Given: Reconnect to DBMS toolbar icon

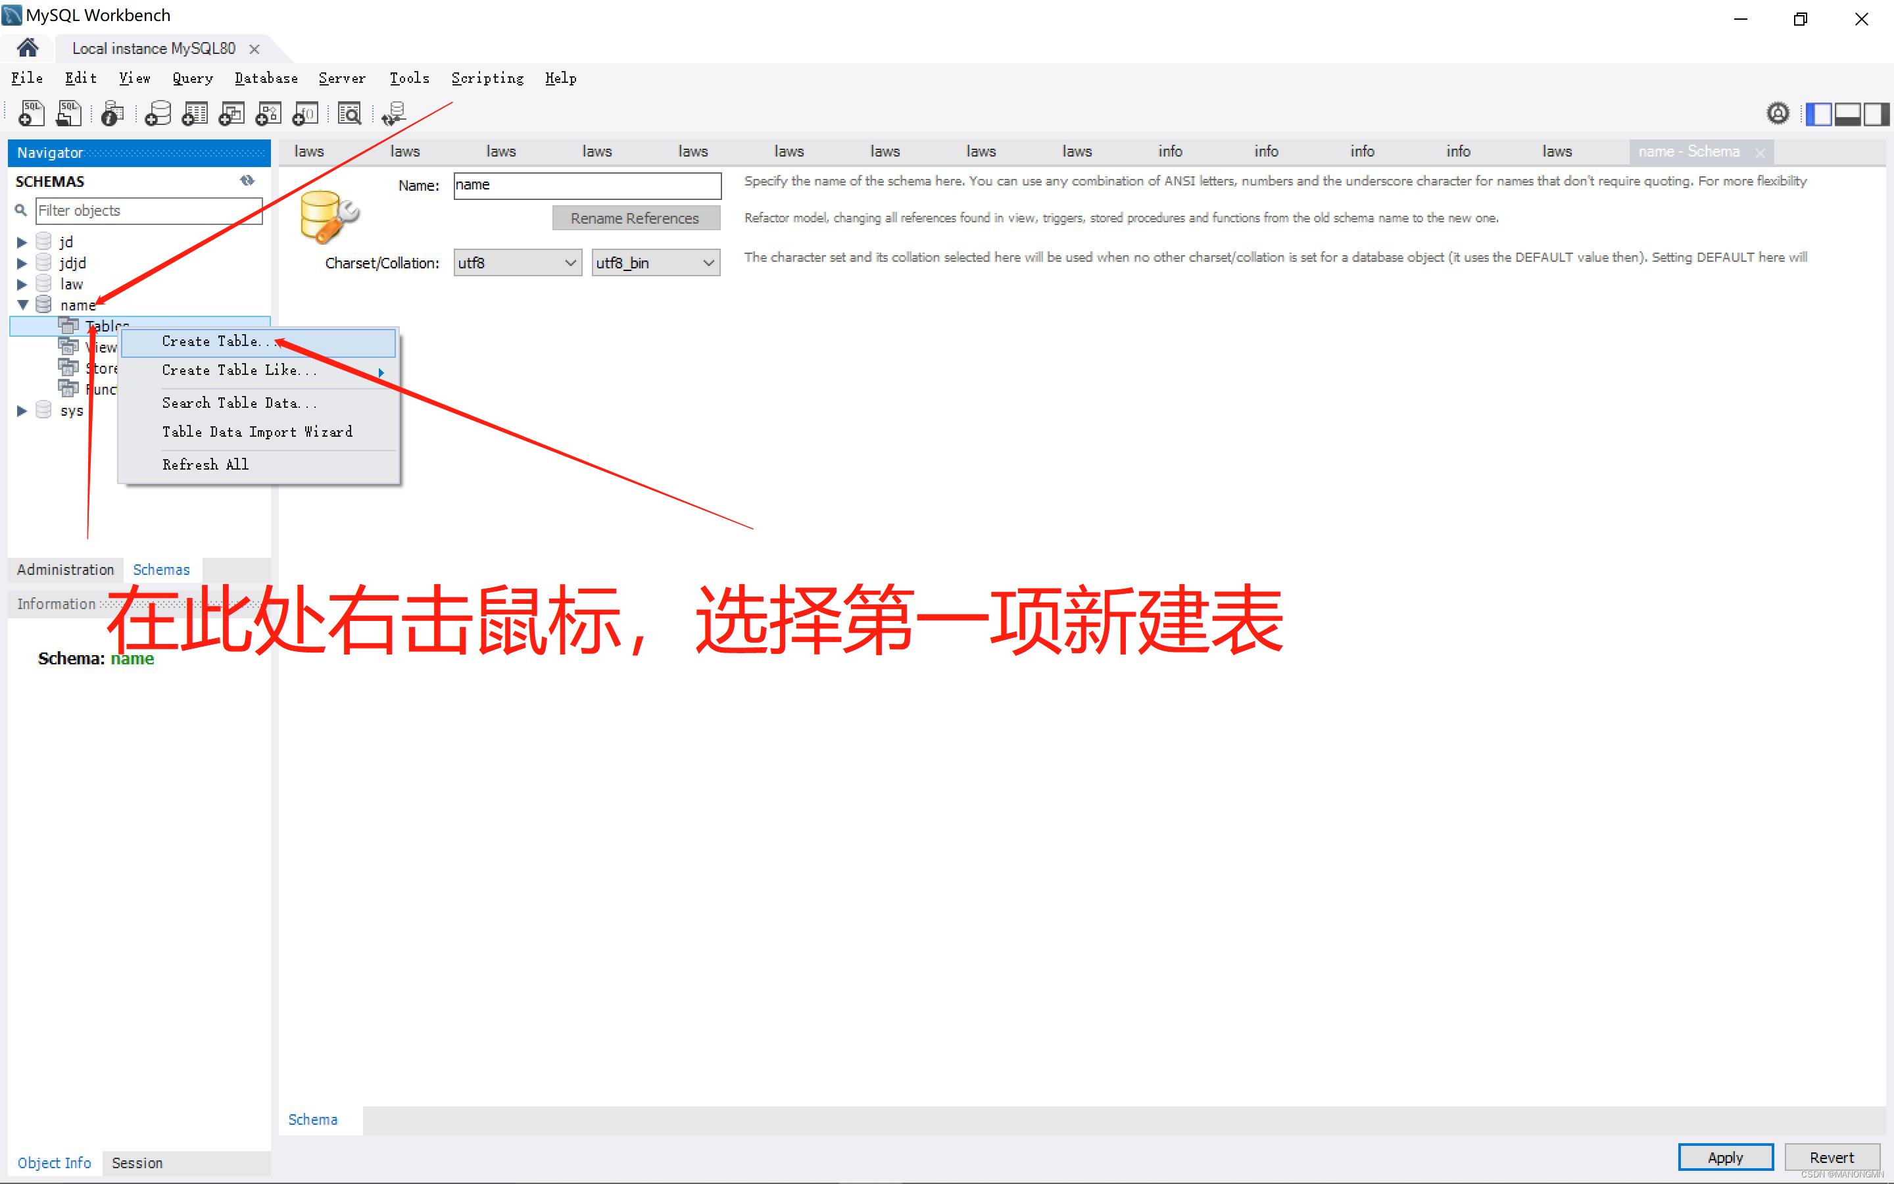Looking at the screenshot, I should coord(394,114).
